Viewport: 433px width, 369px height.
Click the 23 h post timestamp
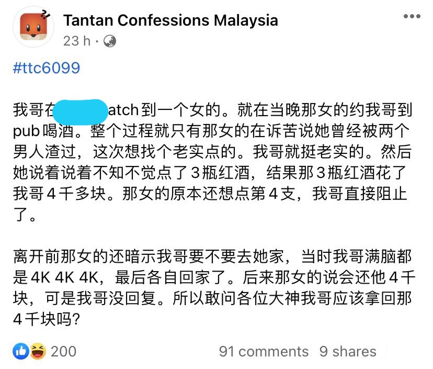tap(77, 41)
